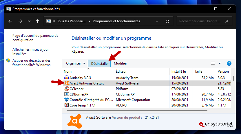Click the PC health check heart icon
241x134 pixels.
click(x=66, y=100)
